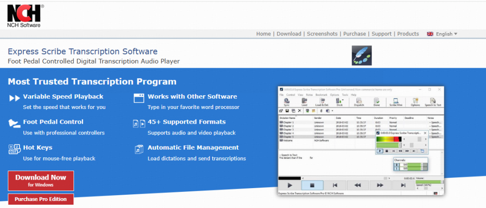Click the 45+ Supported Formats media icon
The width and height of the screenshot is (486, 208).
(139, 124)
